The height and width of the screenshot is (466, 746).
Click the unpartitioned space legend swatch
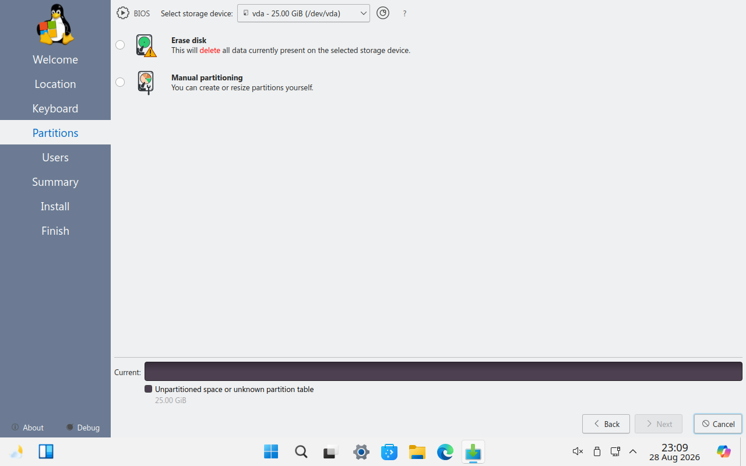[x=149, y=389]
